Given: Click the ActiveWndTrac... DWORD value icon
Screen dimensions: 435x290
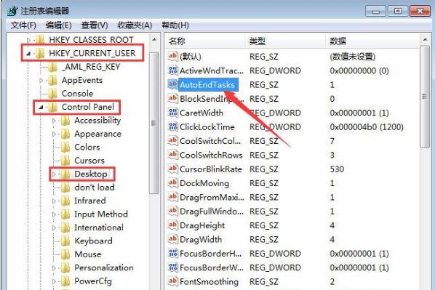Looking at the screenshot, I should [173, 71].
